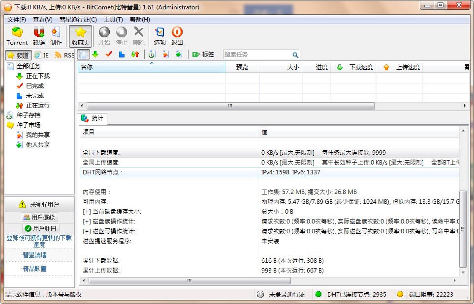This screenshot has height=304, width=474.
Task: Open the 精品軟體 link
Action: pos(34,269)
